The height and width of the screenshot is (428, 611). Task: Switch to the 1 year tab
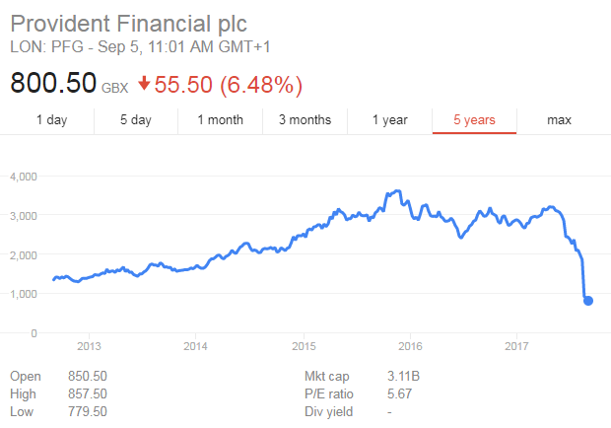[x=389, y=120]
